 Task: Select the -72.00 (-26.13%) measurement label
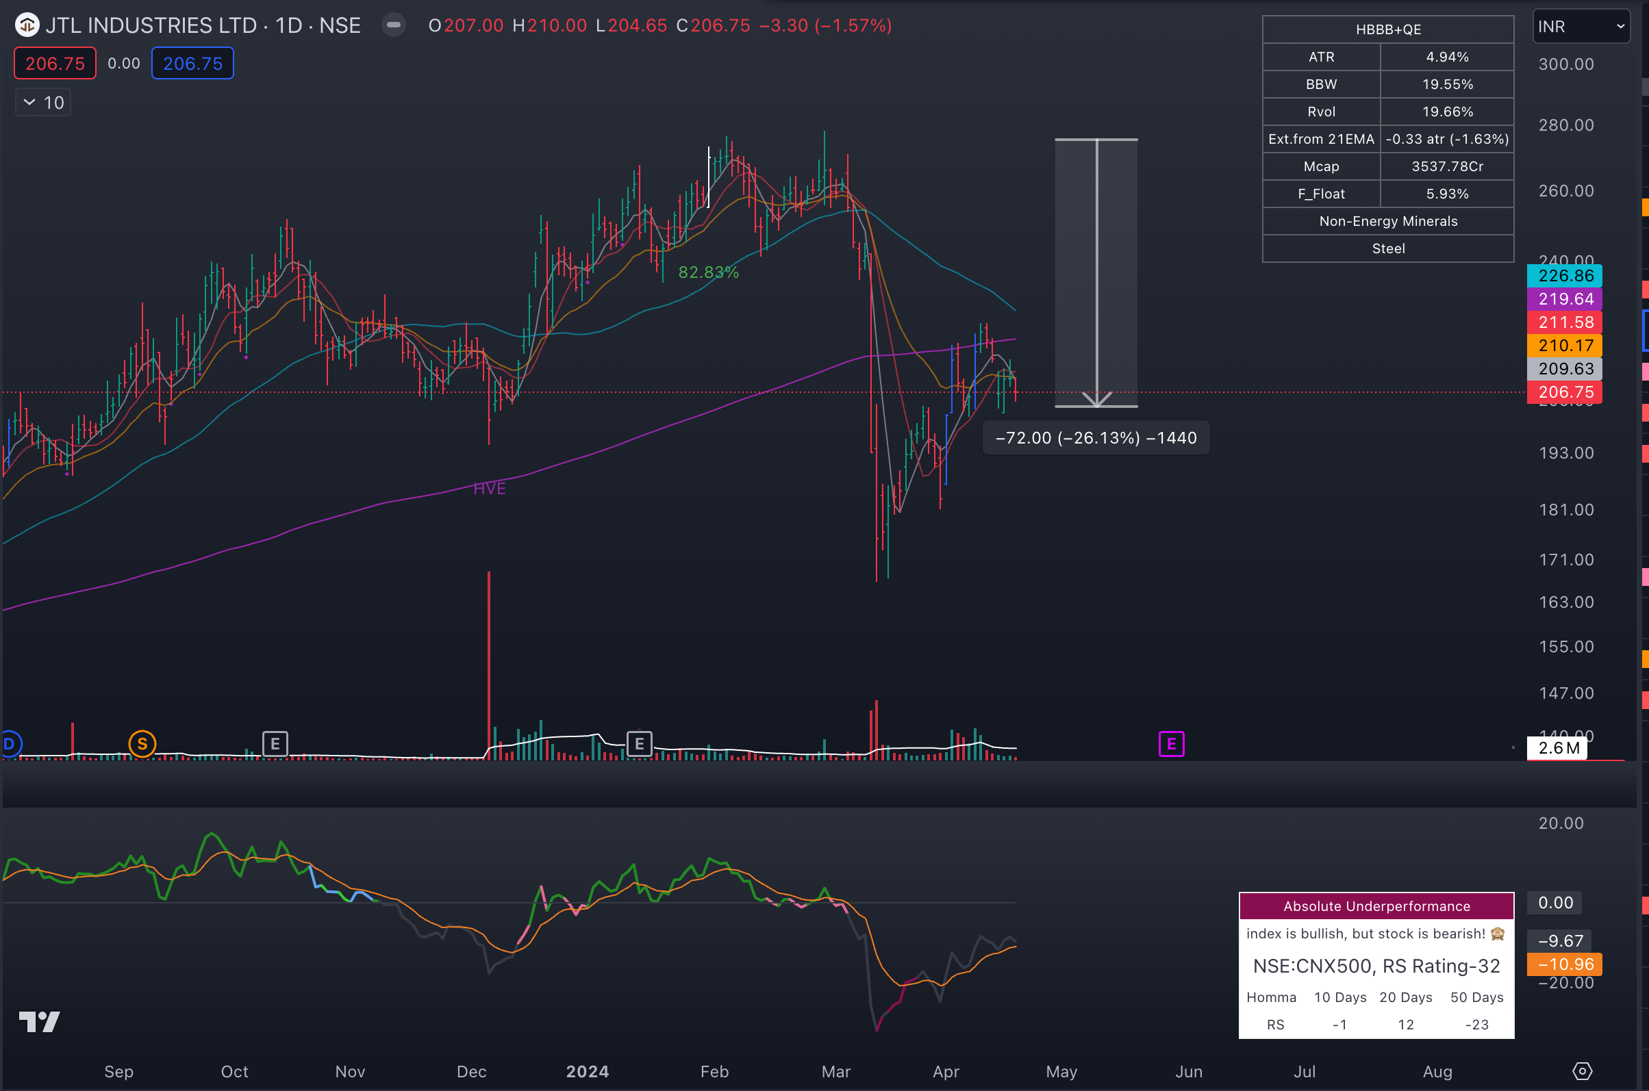point(1096,437)
